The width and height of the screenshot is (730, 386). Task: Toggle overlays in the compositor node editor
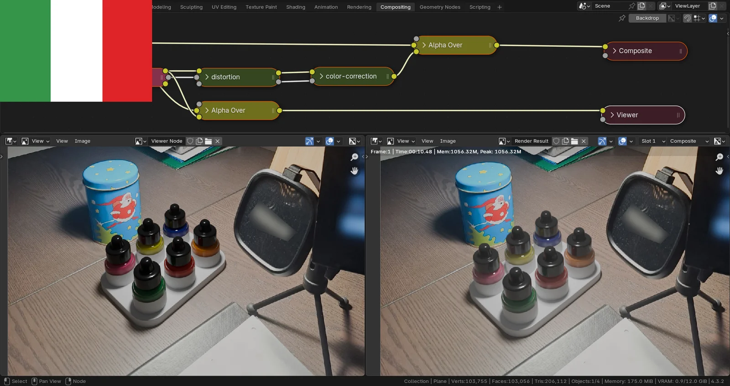[x=713, y=18]
